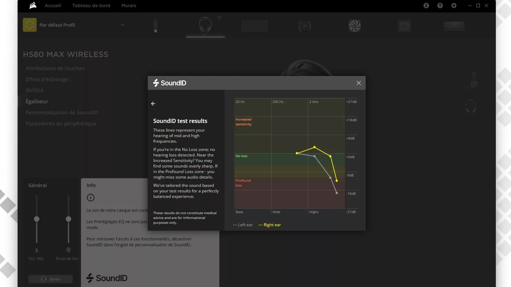The image size is (511, 287).
Task: Open the Tableau de bord tab
Action: (91, 6)
